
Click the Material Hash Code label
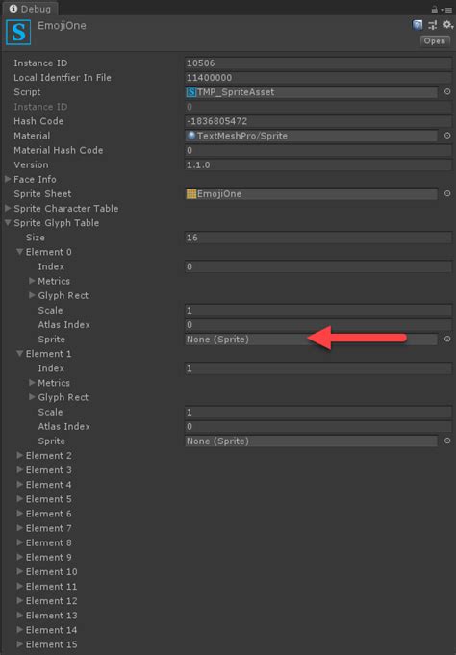coord(58,150)
